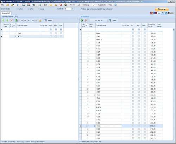Image resolution: width=176 pixels, height=144 pixels.
Task: Add selected channel with green button
Action: pos(82,20)
